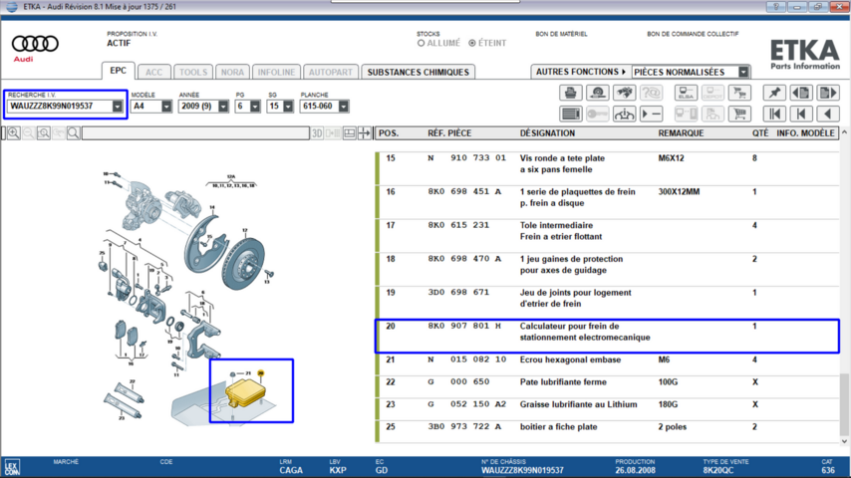Click the list view panel icon
851x478 pixels.
coord(570,114)
